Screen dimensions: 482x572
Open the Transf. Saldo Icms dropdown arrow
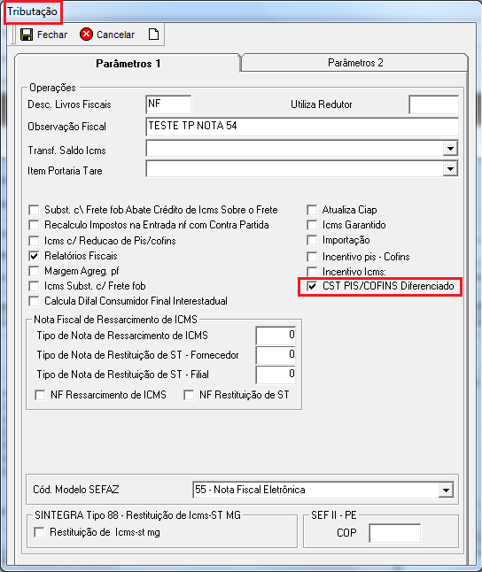[x=451, y=149]
